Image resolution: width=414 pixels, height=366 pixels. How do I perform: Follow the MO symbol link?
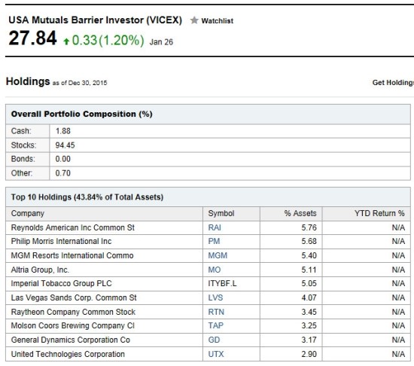[214, 270]
